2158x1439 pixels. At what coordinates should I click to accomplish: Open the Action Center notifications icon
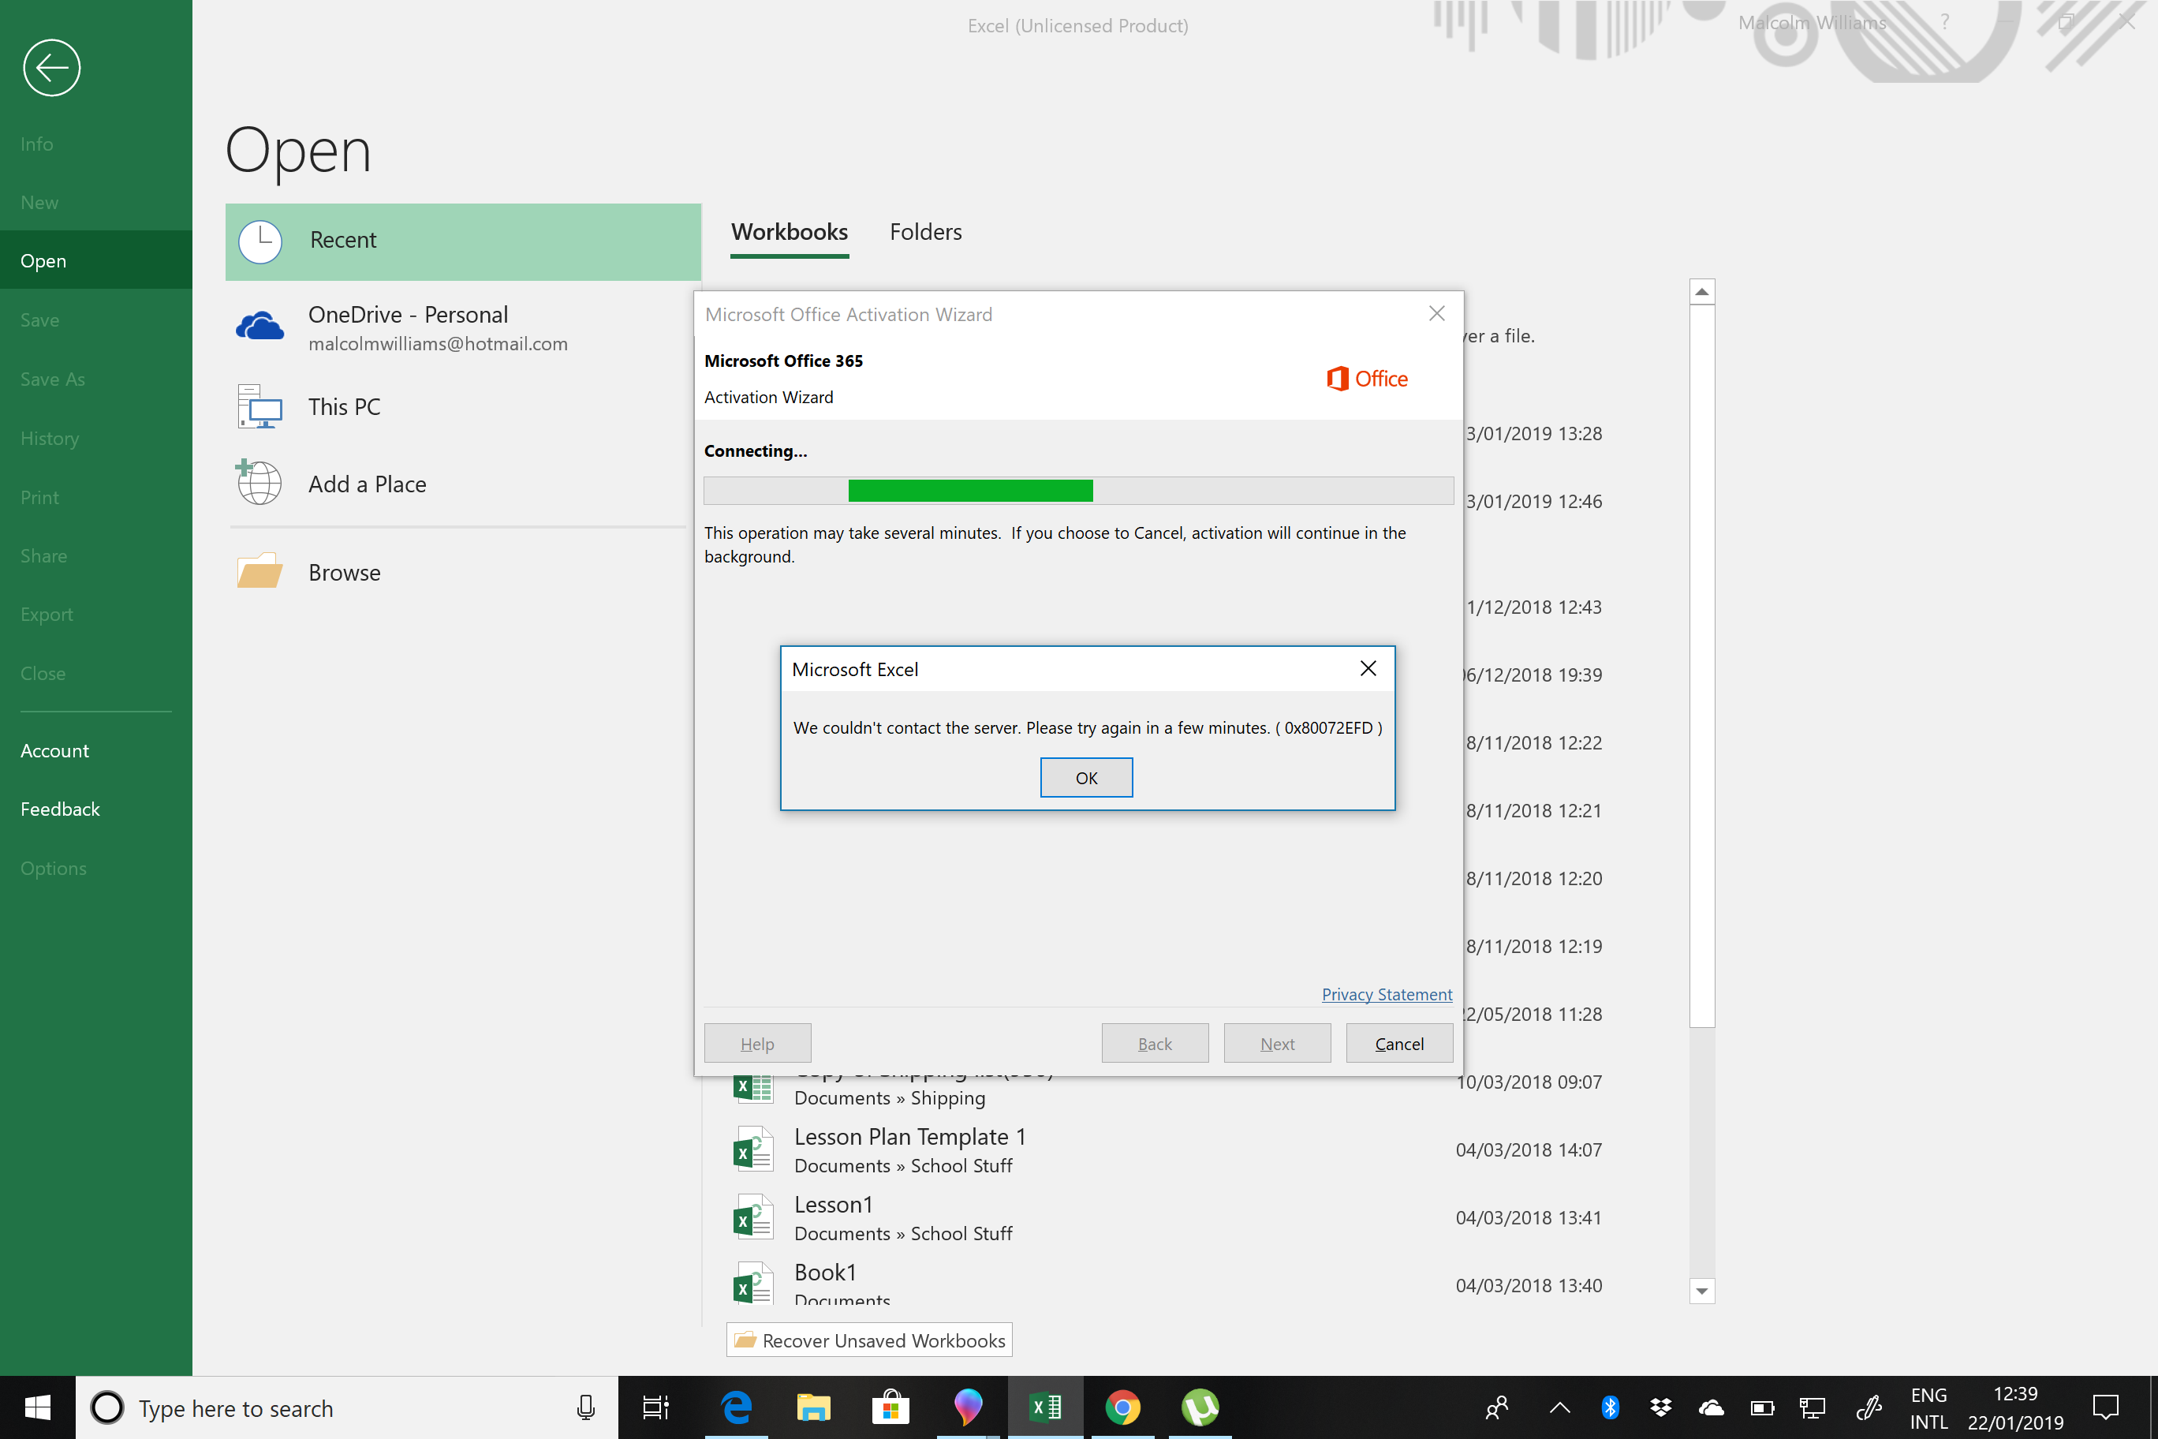(x=2105, y=1407)
